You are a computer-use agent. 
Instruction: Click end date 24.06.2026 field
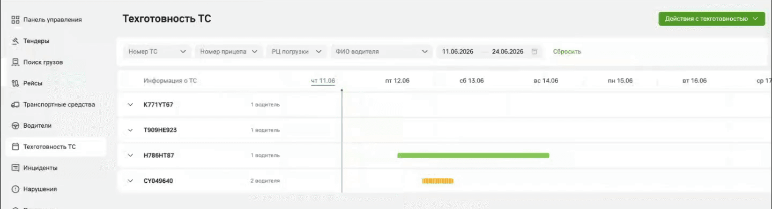tap(508, 52)
